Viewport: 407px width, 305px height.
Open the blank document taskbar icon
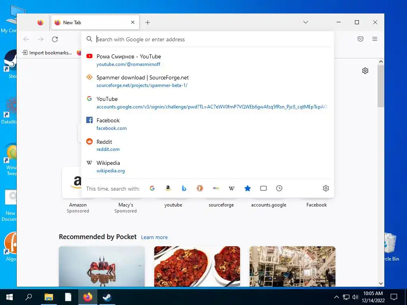(68, 297)
